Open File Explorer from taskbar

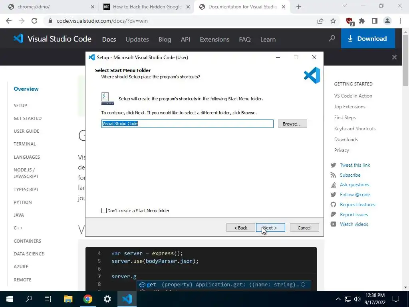click(68, 299)
